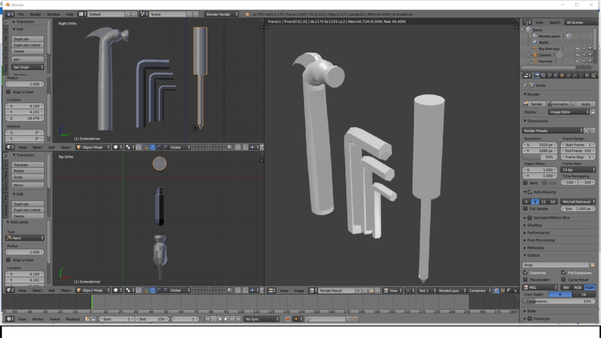Toggle visibility eye of Big Allen Key
This screenshot has height=338, width=601.
[x=577, y=48]
